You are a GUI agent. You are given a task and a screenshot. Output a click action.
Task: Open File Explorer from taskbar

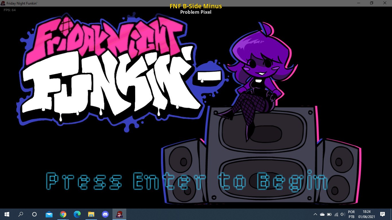click(x=91, y=214)
